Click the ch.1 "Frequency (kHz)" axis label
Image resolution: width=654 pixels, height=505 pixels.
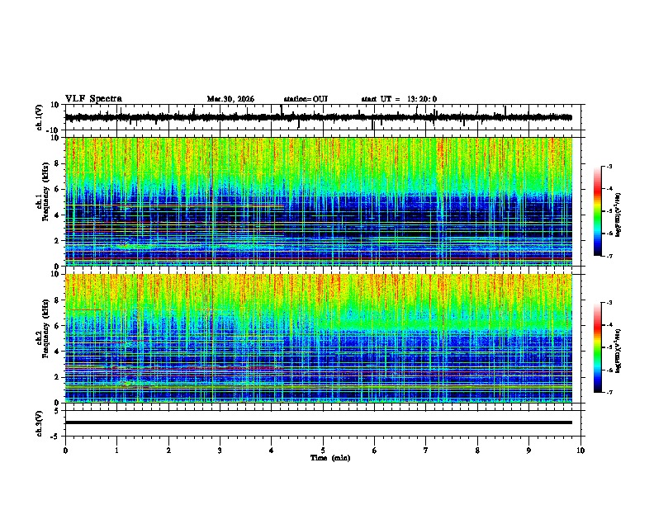(46, 192)
